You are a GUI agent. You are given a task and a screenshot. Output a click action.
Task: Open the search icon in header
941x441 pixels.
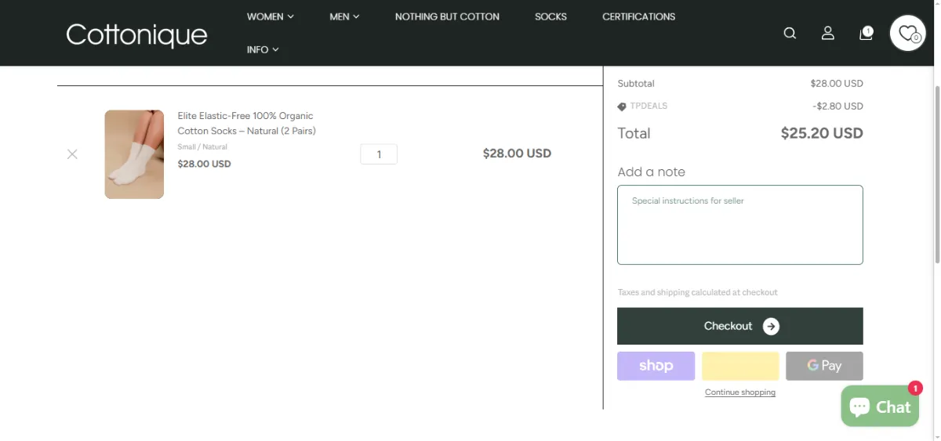click(x=790, y=33)
